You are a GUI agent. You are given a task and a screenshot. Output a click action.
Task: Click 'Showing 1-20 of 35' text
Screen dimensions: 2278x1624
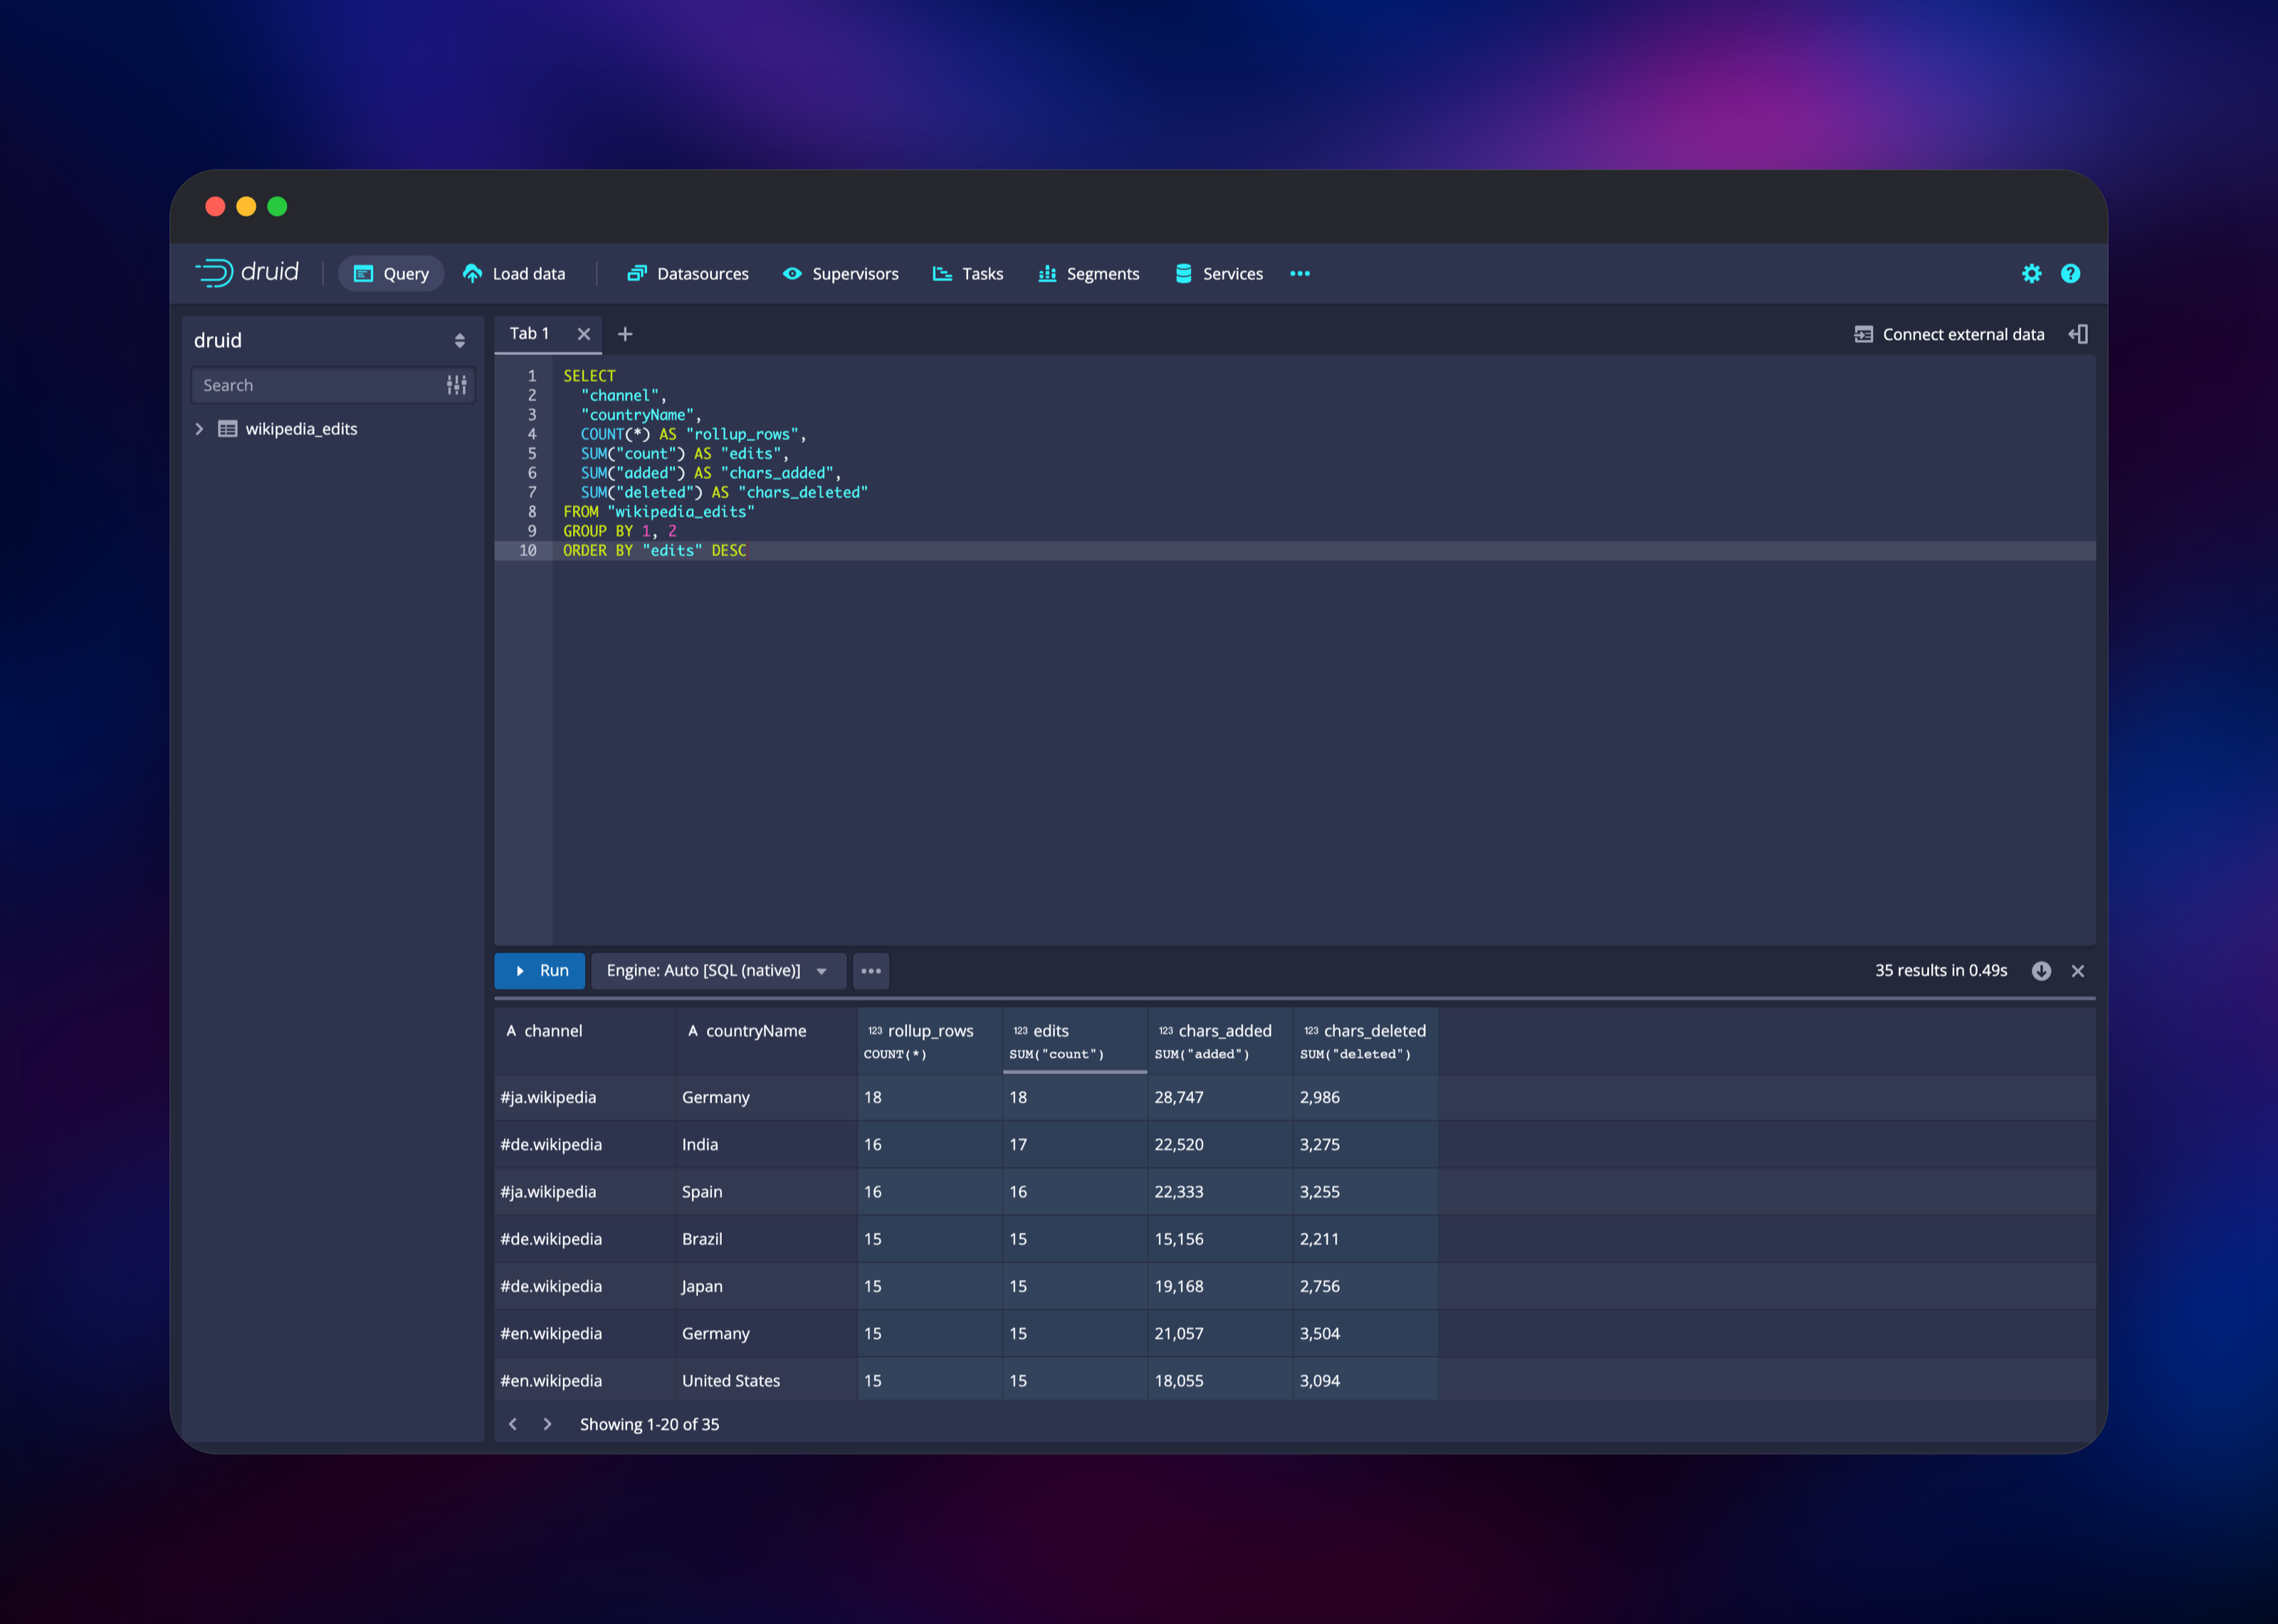[650, 1424]
